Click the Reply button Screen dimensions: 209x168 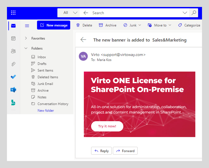[101, 151]
